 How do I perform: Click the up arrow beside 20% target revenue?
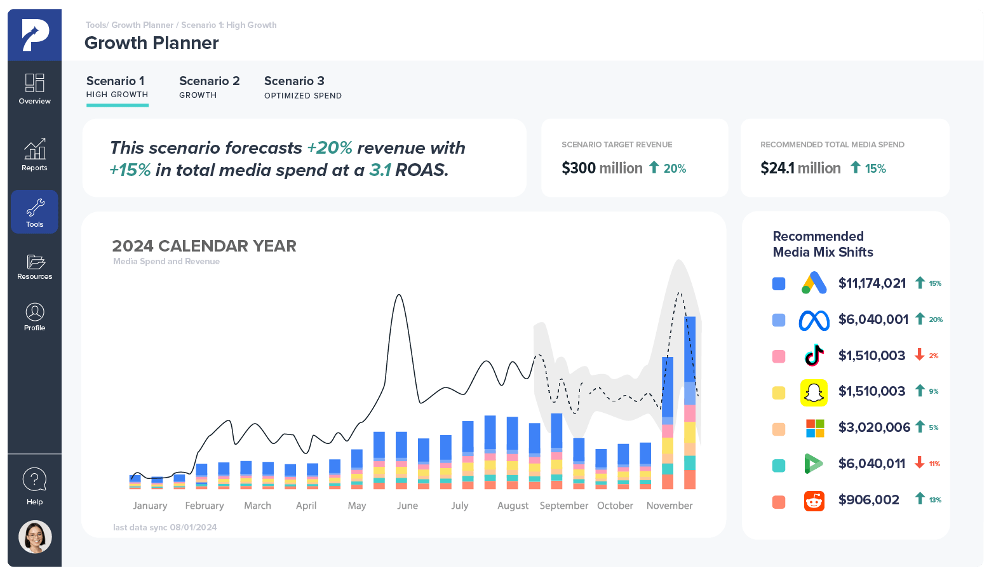(x=654, y=168)
